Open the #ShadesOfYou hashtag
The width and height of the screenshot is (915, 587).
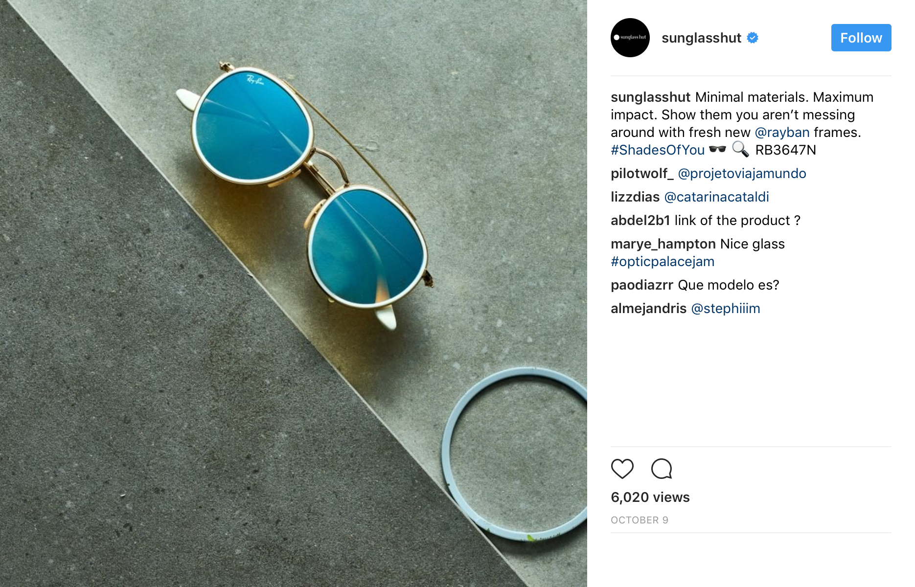pyautogui.click(x=658, y=150)
